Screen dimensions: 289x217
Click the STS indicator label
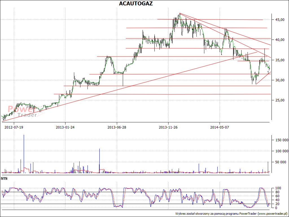pos(4,179)
